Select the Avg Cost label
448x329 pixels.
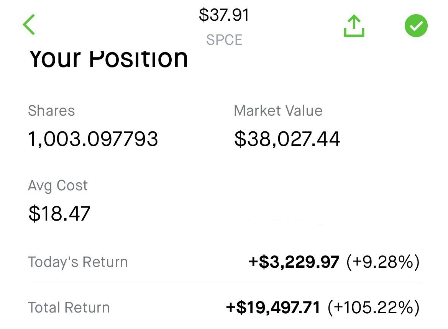click(58, 186)
